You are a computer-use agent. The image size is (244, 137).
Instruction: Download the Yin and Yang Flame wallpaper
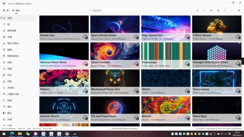click(x=136, y=118)
